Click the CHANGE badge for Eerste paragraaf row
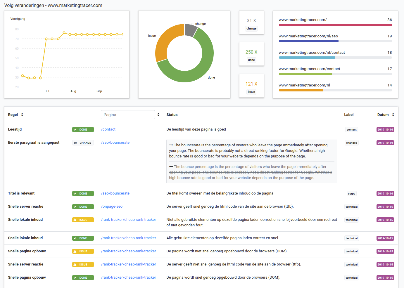The image size is (404, 288). [83, 143]
